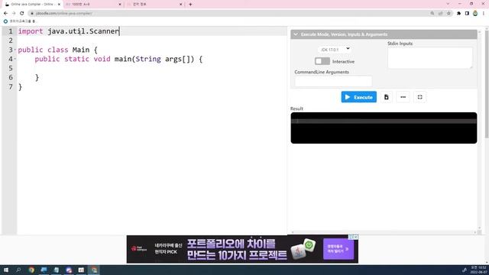Close the Online Java Compiler tab
This screenshot has width=489, height=275.
[x=59, y=5]
